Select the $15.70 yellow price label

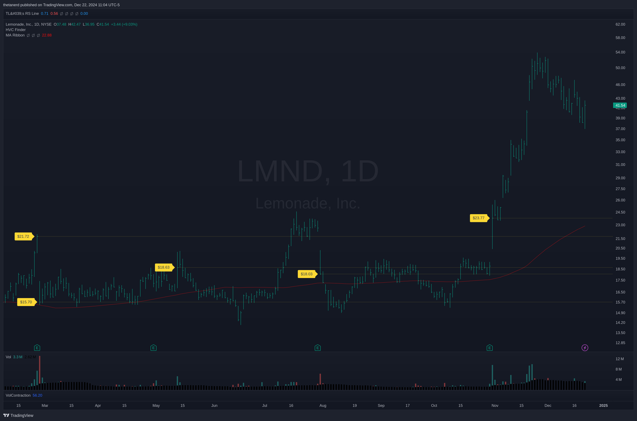(x=27, y=302)
